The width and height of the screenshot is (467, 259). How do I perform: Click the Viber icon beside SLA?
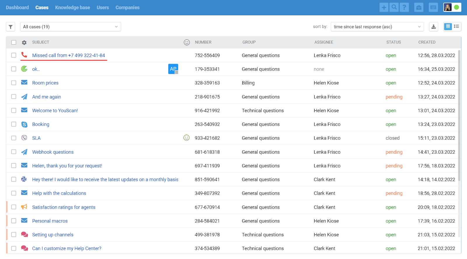tap(24, 138)
